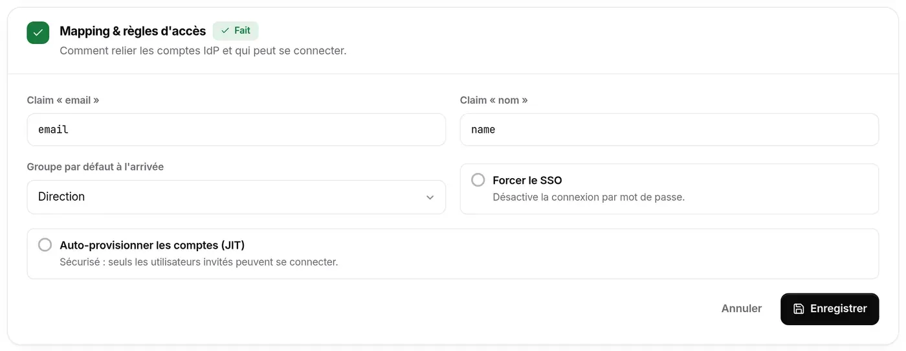Click the text "Désactive la connexion par mot de passe."
The width and height of the screenshot is (906, 351).
588,197
